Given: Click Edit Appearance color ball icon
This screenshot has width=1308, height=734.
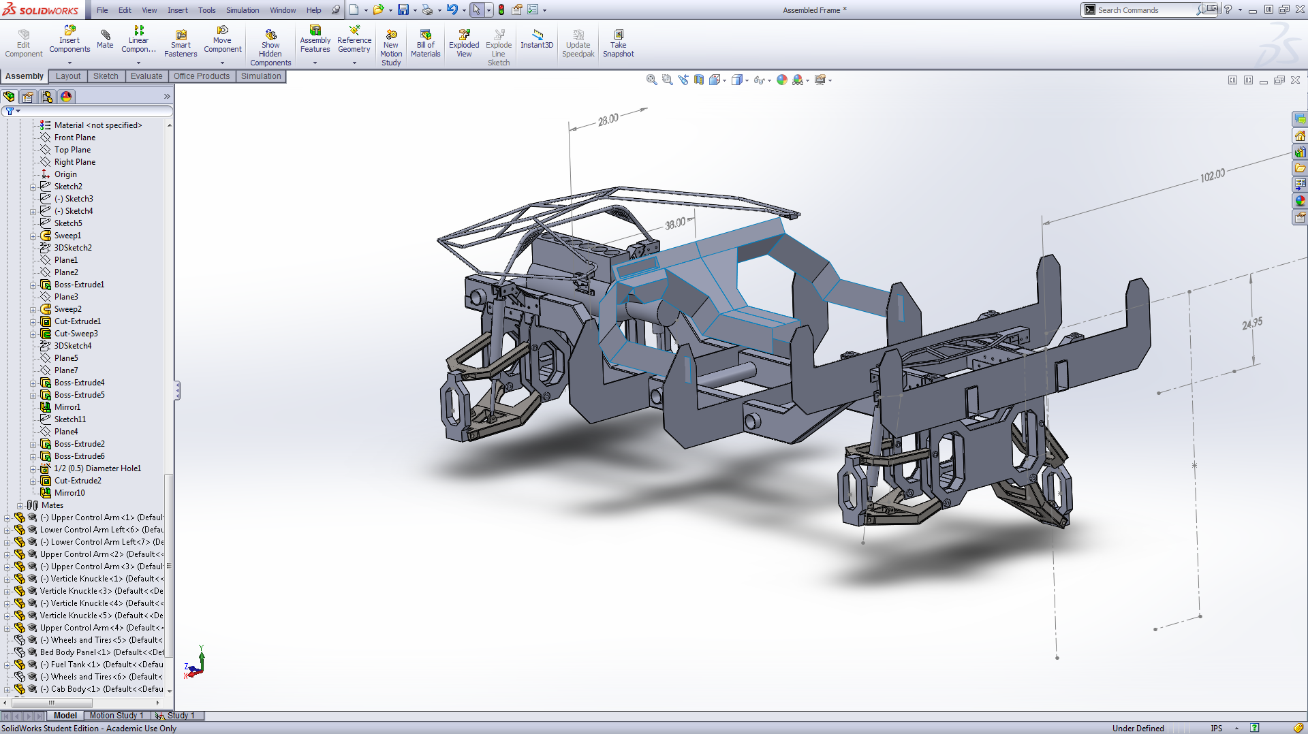Looking at the screenshot, I should pos(782,80).
